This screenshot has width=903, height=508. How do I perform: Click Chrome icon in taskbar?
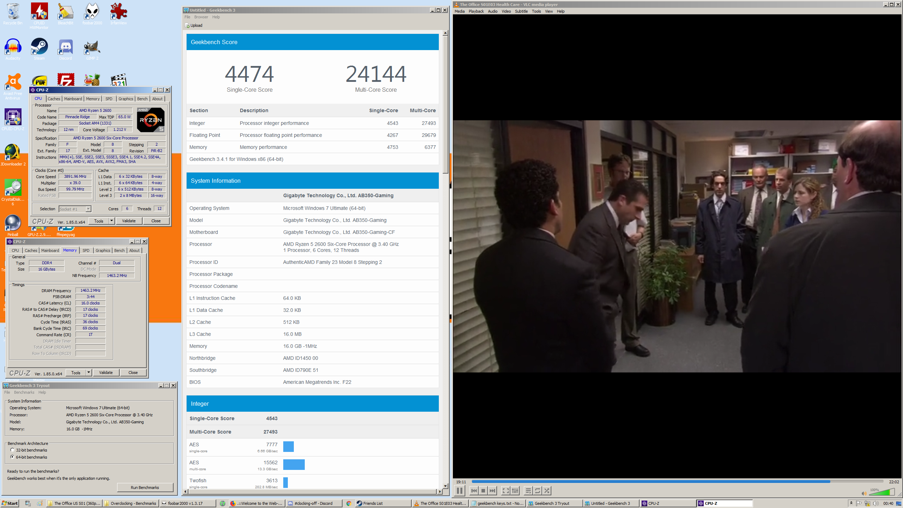pos(349,503)
